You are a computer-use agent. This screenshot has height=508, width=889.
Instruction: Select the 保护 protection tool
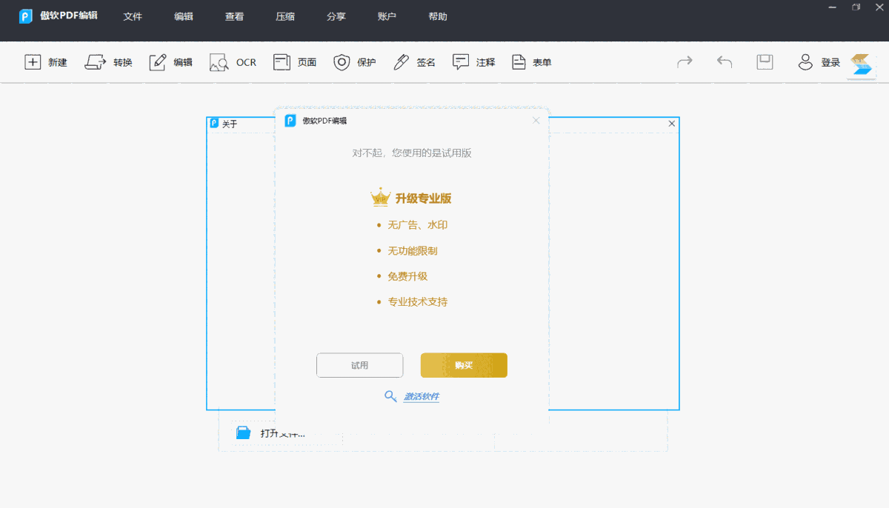pos(353,62)
